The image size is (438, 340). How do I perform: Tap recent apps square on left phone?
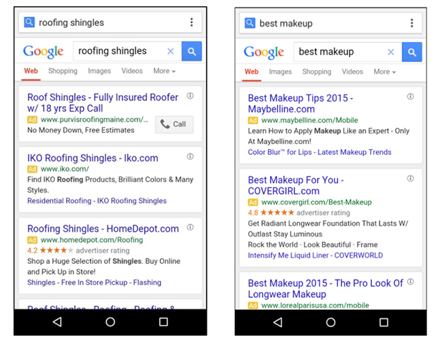(163, 322)
